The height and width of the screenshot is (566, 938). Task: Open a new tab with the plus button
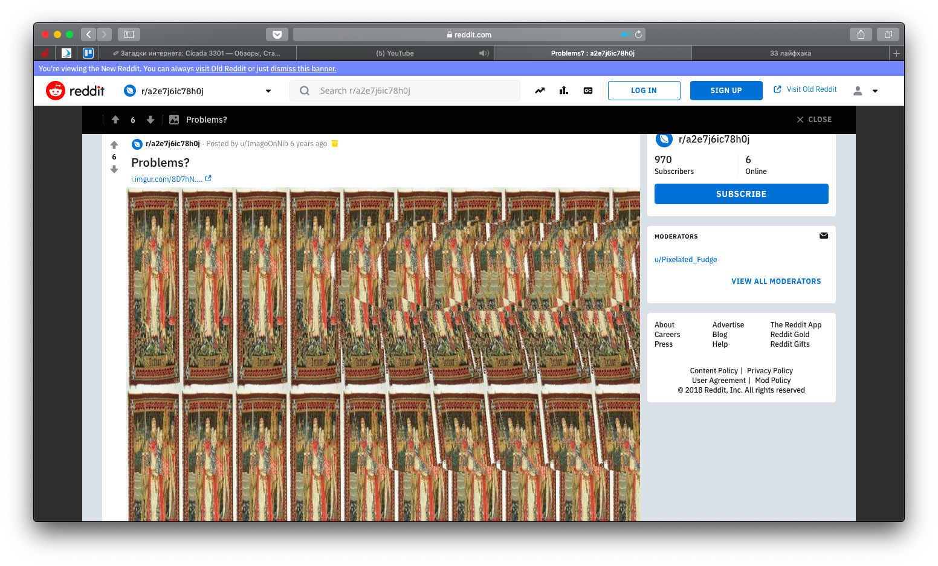pos(897,53)
